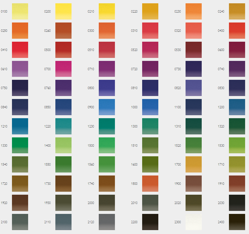Choose the lime green swatch 1530
Screen dimensions: 249x234
coord(237,145)
